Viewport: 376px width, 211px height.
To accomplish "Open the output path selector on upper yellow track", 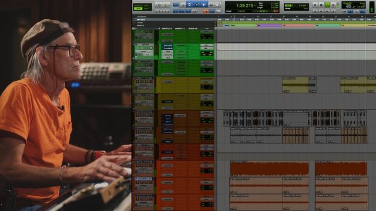I will tap(207, 82).
